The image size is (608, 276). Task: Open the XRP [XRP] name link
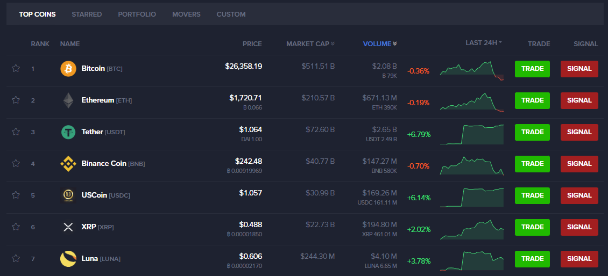tap(98, 227)
